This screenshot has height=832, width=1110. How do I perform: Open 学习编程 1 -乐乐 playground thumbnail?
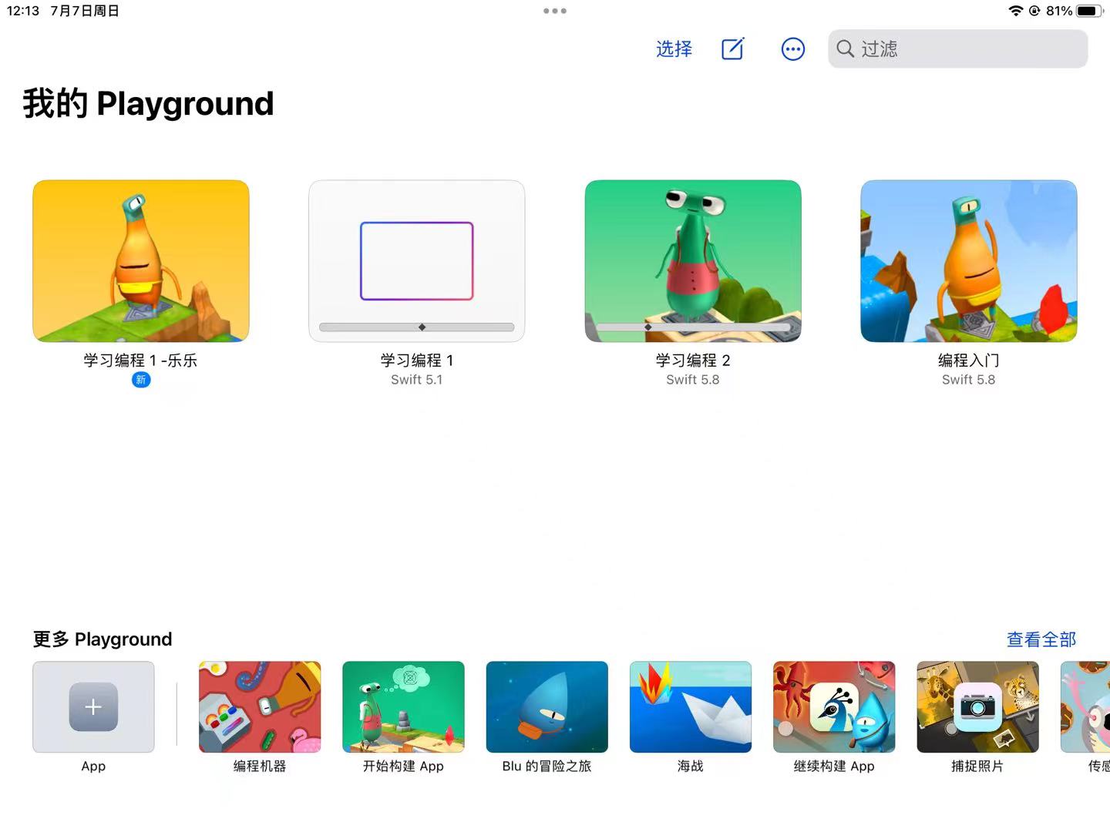141,261
